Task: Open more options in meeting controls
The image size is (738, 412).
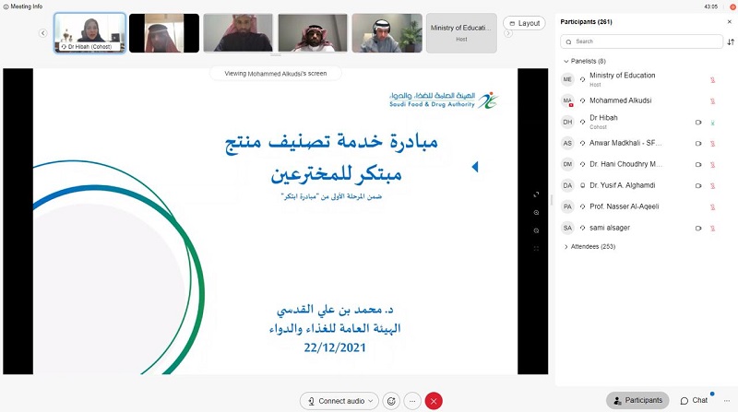Action: (x=412, y=401)
